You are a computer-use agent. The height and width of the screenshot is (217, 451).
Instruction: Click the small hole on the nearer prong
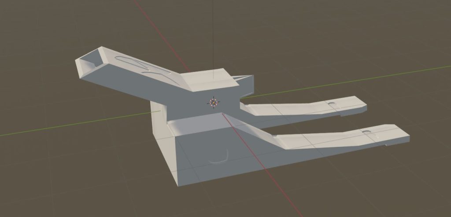pos(366,132)
